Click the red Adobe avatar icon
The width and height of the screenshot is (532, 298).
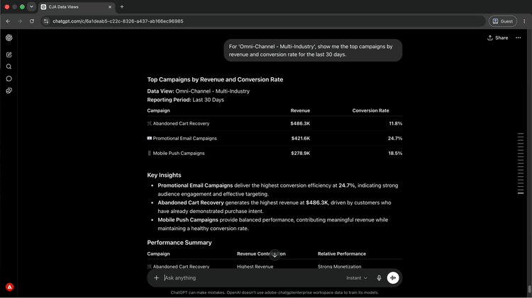point(9,287)
